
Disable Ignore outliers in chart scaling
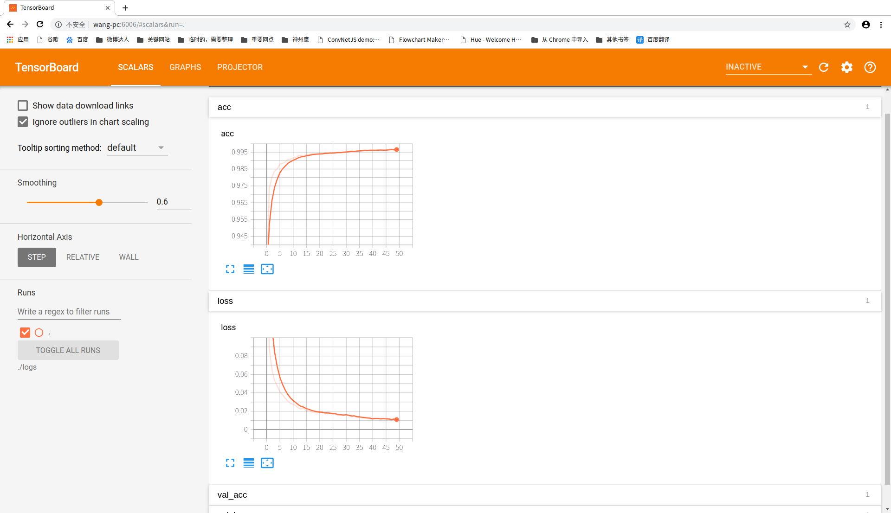click(22, 122)
